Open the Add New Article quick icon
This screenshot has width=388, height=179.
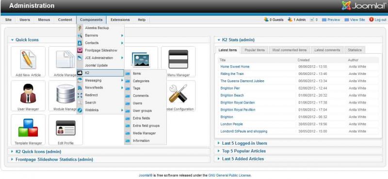28,62
